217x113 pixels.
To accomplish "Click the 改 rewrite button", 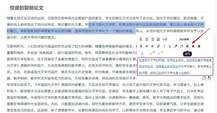I will [187, 46].
